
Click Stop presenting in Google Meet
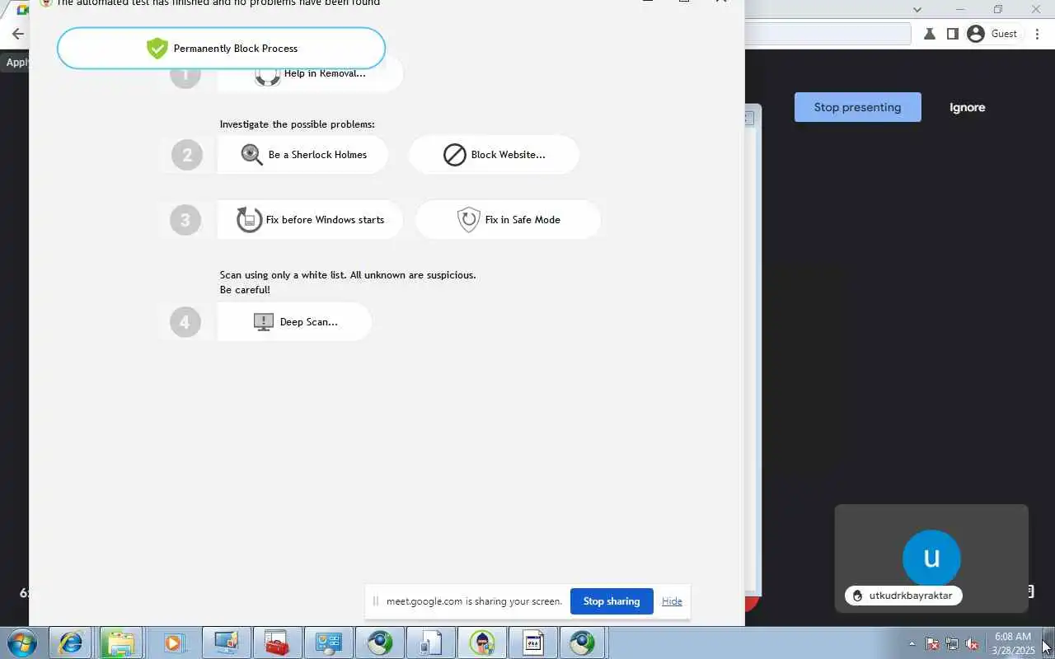(x=857, y=107)
